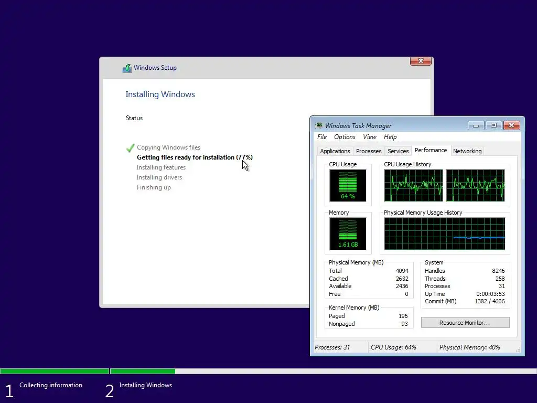Viewport: 537px width, 403px height.
Task: Click the Commit (MB) value 1382 / 4606
Action: pyautogui.click(x=490, y=302)
